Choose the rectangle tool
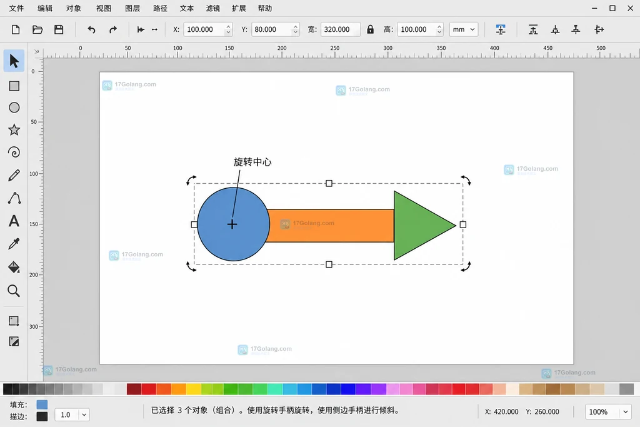640x427 pixels. pyautogui.click(x=14, y=86)
